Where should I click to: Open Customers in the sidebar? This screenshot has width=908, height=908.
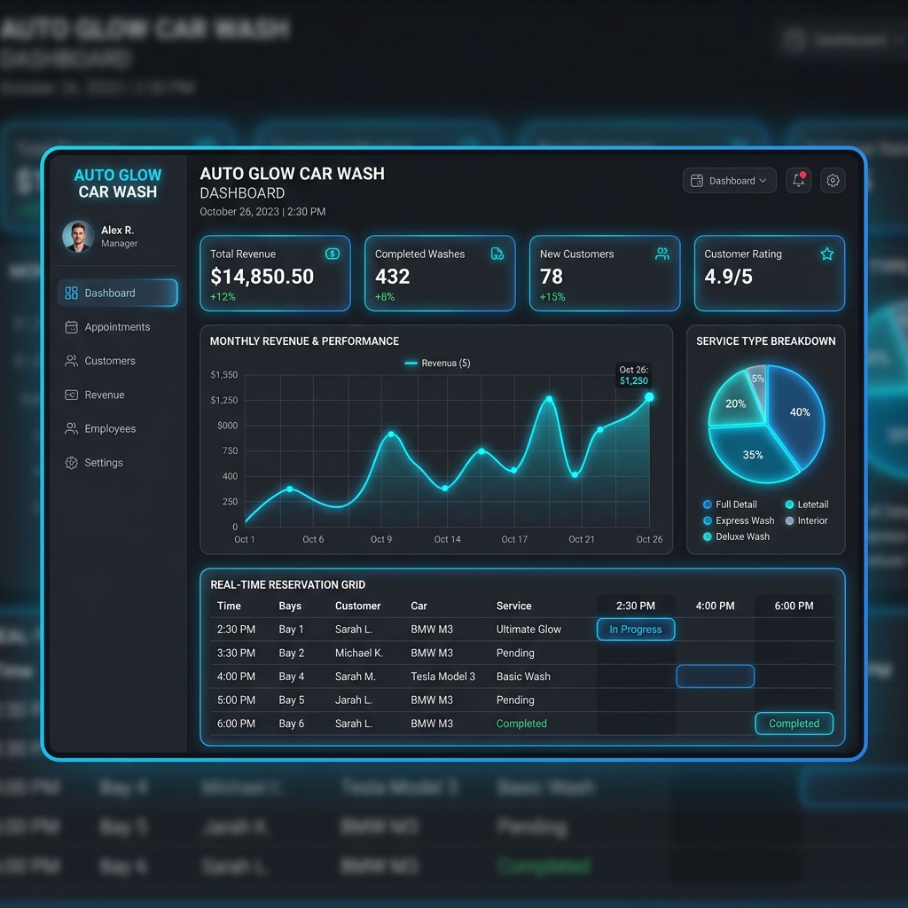pos(109,361)
